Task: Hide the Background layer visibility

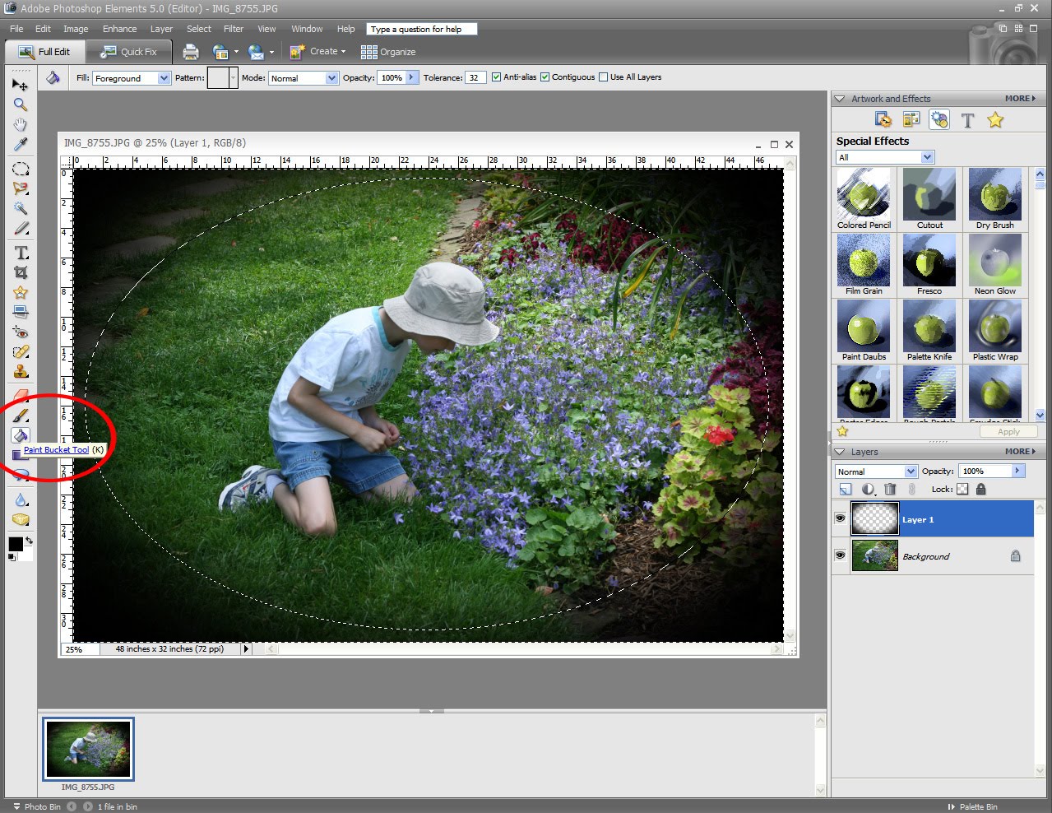Action: click(840, 556)
